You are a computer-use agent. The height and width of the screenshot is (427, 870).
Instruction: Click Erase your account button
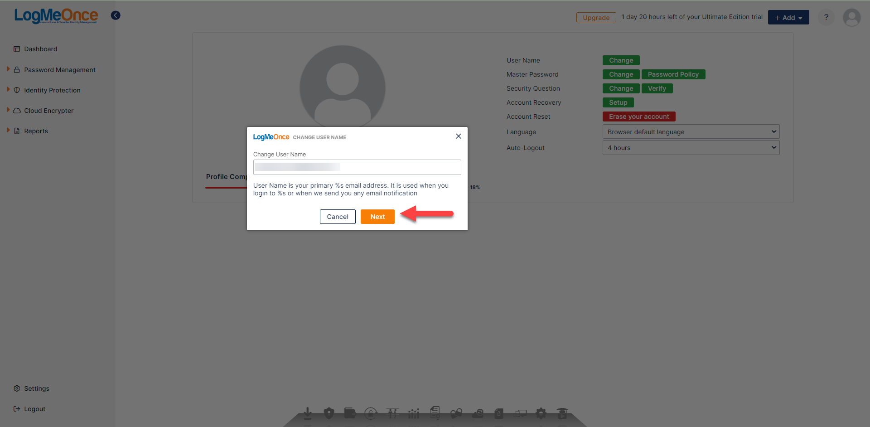pyautogui.click(x=639, y=116)
